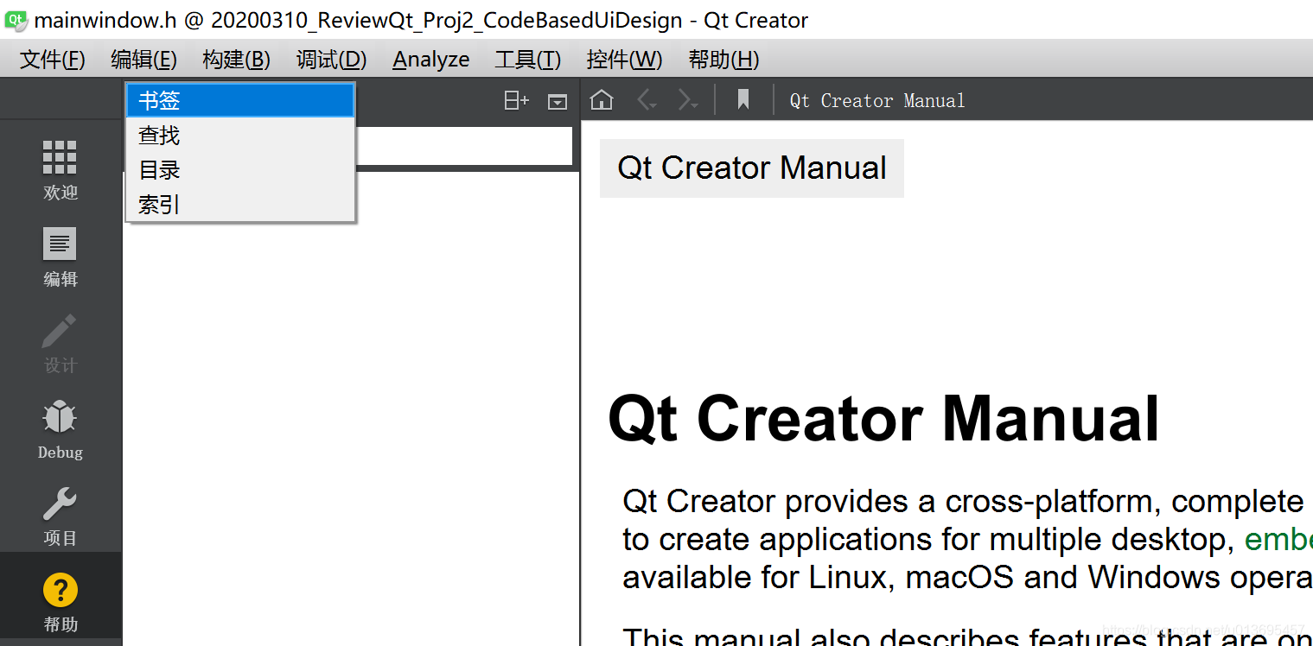Viewport: 1313px width, 646px height.
Task: Click the close sidebar pane icon
Action: pyautogui.click(x=558, y=102)
